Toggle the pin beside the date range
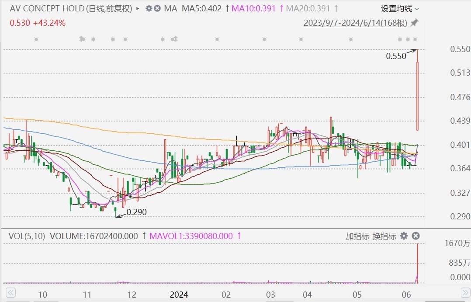This screenshot has width=471, height=302. coord(414,22)
